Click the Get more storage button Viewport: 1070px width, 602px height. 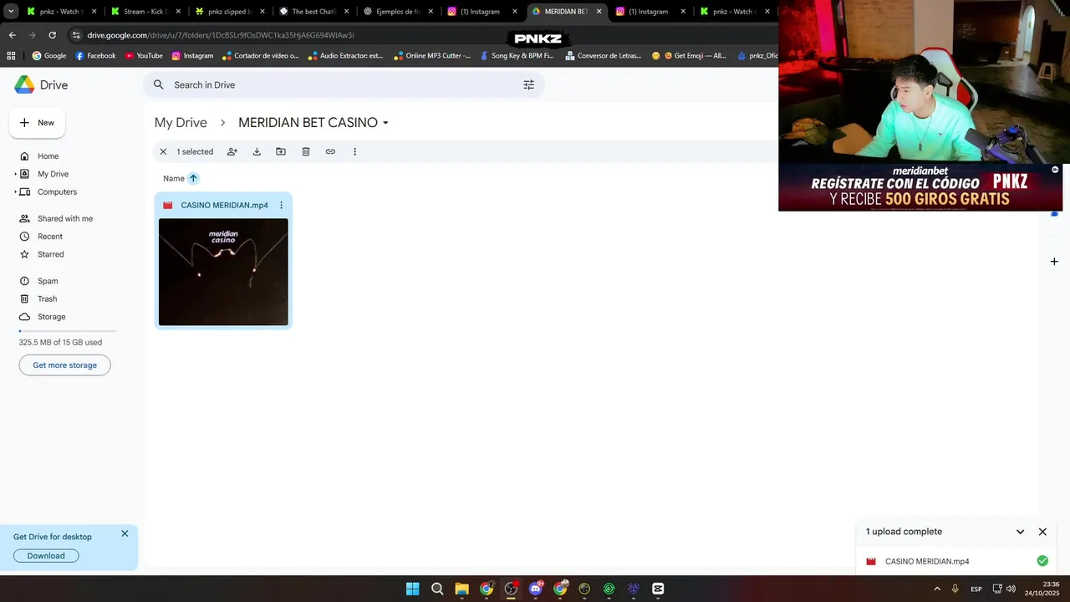pos(64,365)
